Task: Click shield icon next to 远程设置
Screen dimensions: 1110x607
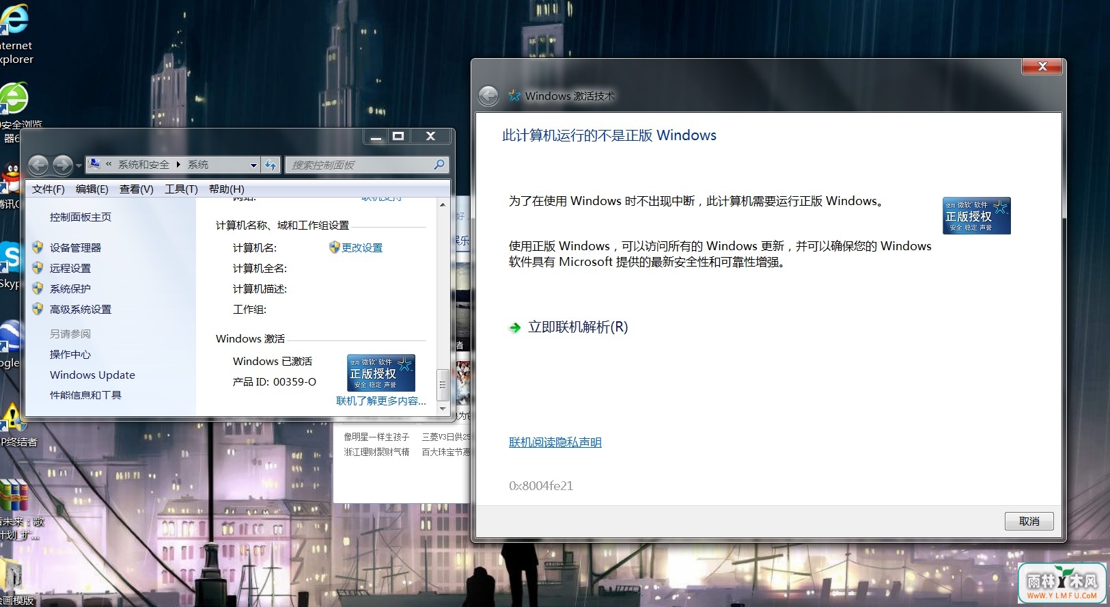Action: point(38,268)
